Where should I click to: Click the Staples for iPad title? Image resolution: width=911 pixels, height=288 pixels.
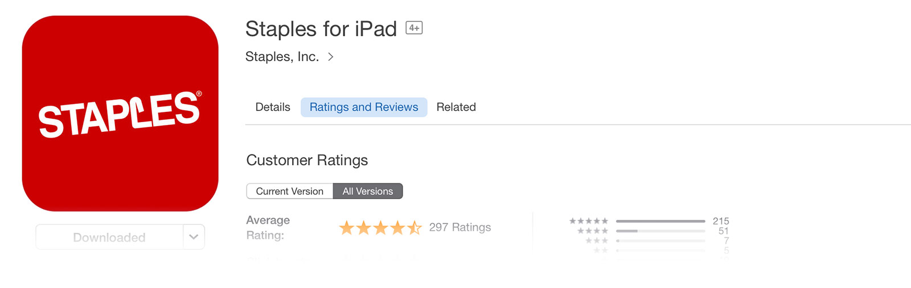point(321,29)
